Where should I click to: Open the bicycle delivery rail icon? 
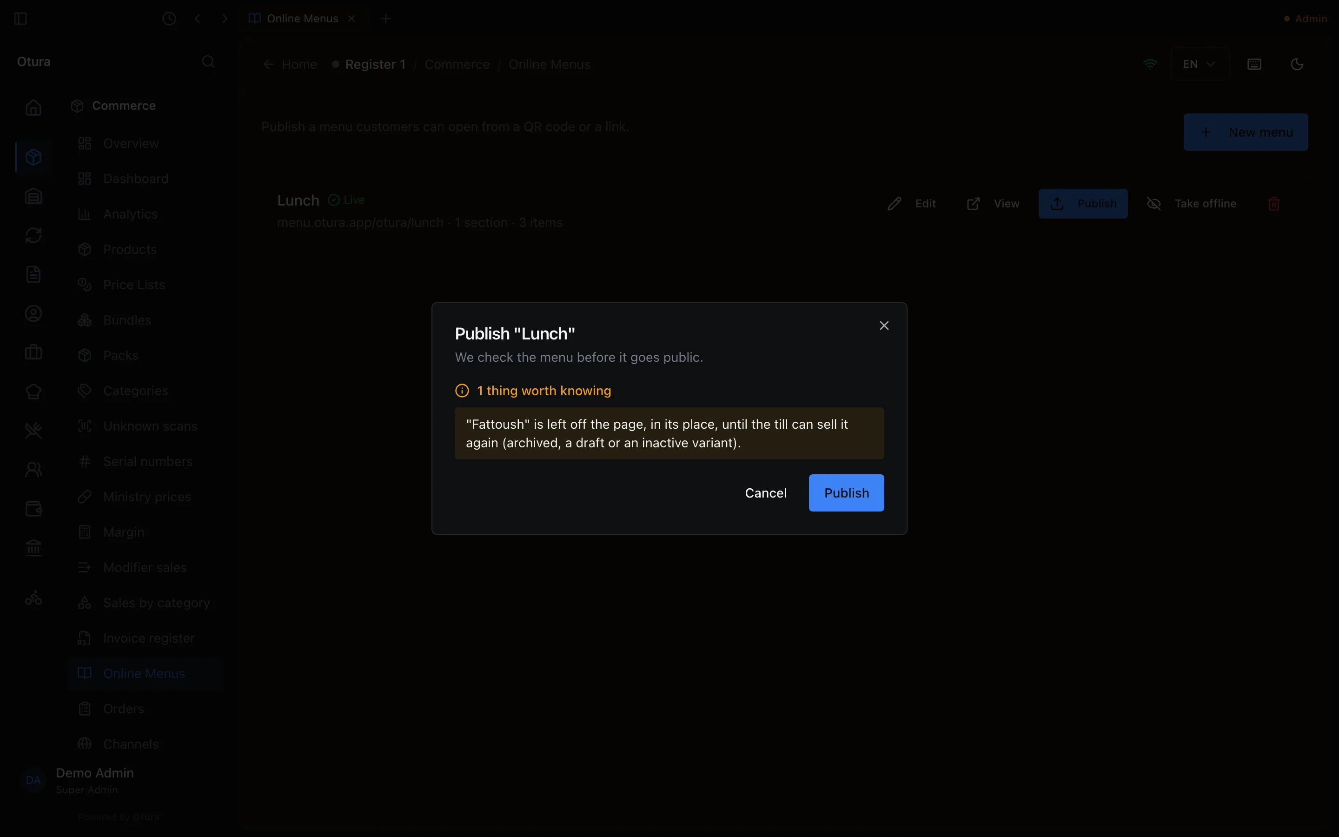tap(33, 598)
